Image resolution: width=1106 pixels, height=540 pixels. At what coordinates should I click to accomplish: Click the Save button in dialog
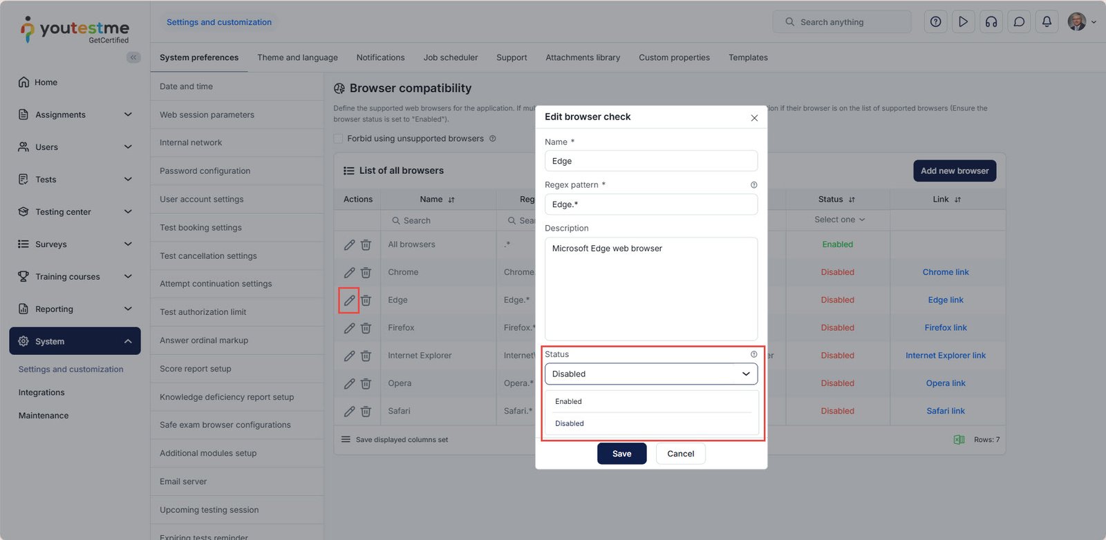pos(621,454)
